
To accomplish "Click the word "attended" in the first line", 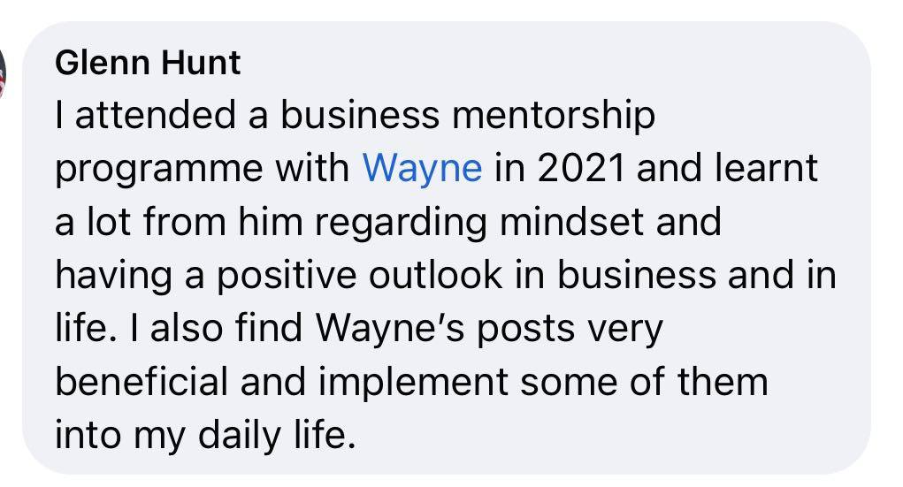I will (156, 115).
